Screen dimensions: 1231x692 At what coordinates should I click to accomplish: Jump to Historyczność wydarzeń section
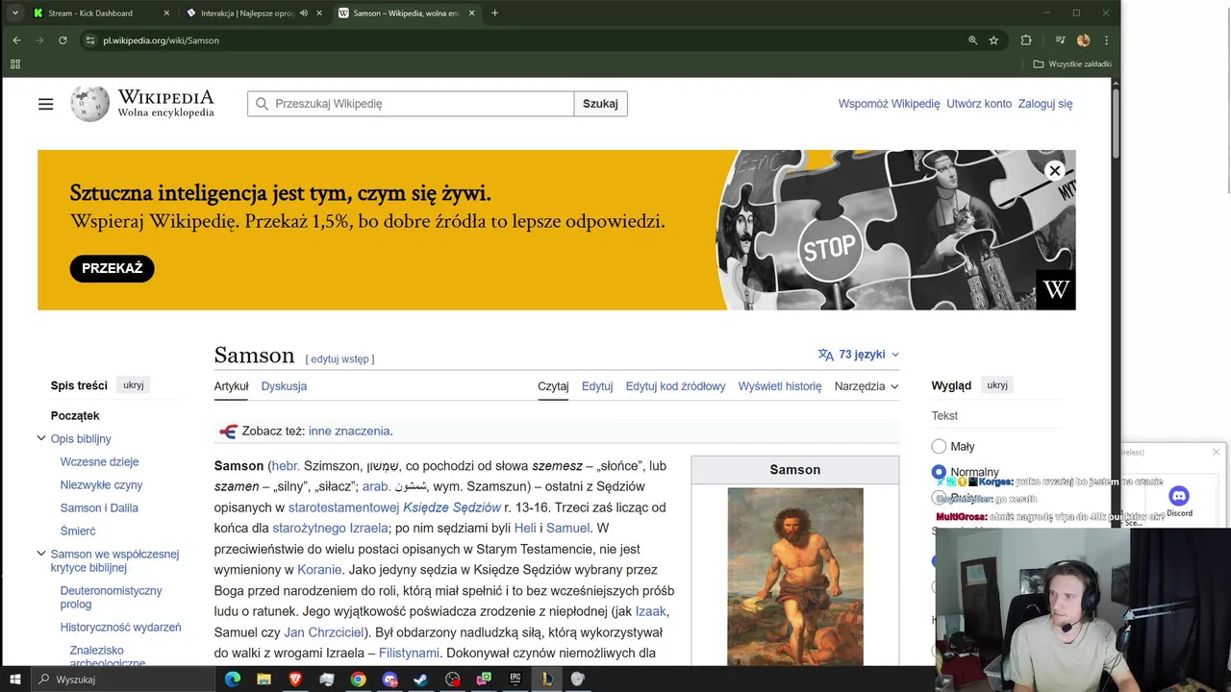(120, 628)
